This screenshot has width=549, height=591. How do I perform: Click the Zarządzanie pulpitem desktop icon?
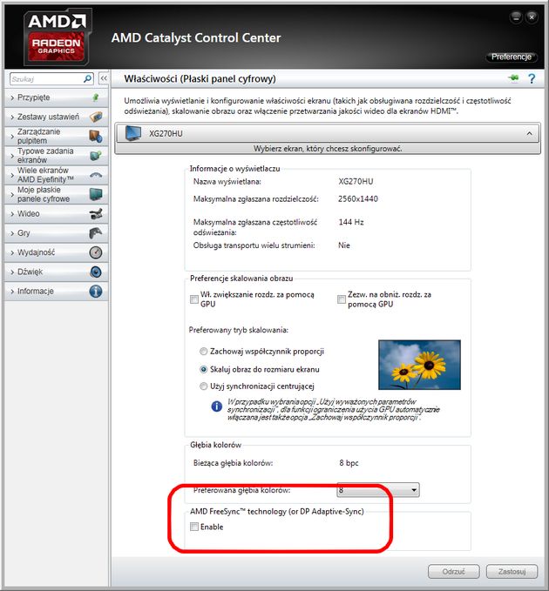pyautogui.click(x=96, y=136)
